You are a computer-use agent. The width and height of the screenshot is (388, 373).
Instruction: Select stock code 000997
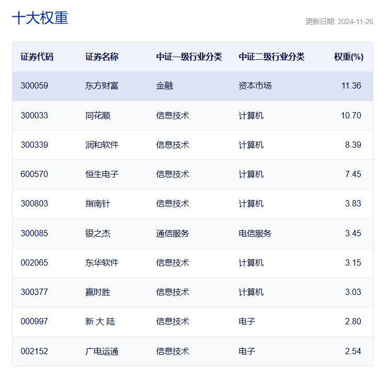point(34,322)
